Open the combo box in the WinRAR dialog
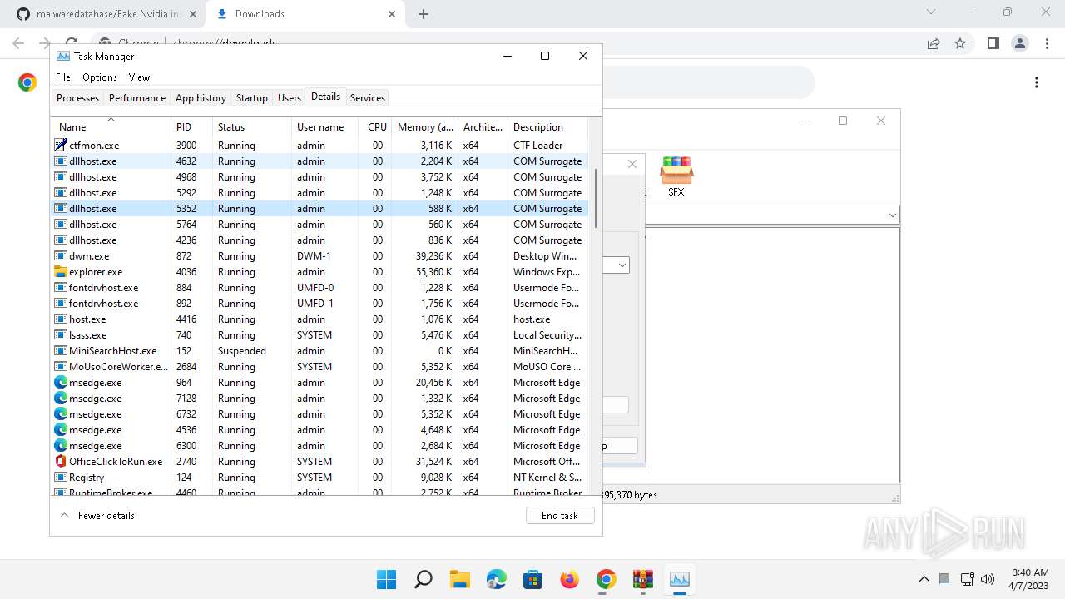 coord(622,265)
